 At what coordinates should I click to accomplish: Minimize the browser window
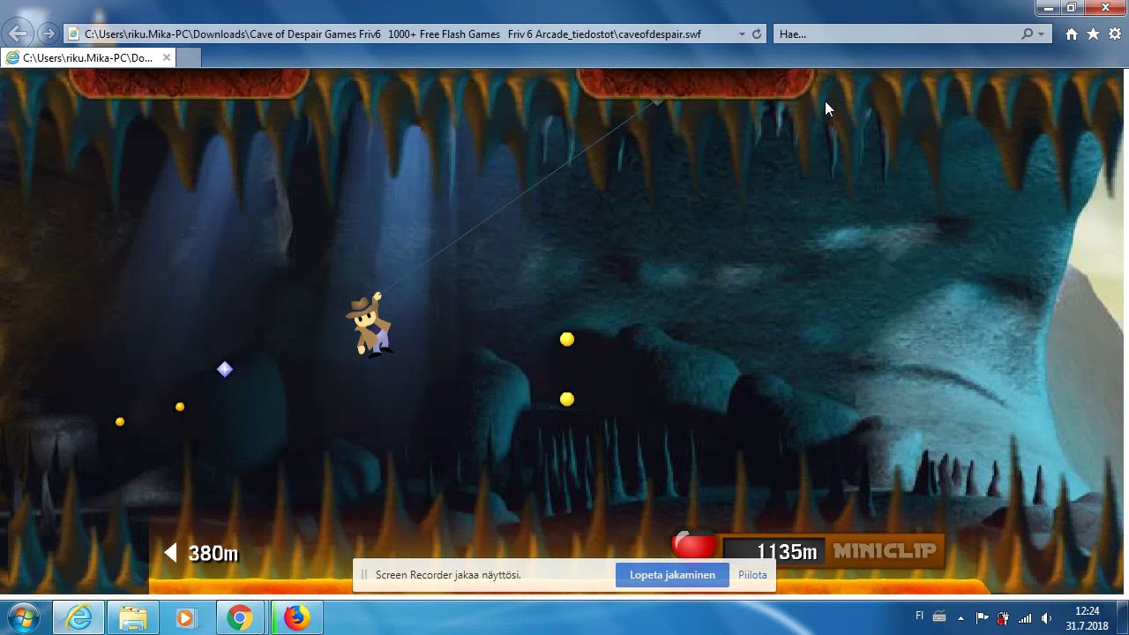point(1049,8)
